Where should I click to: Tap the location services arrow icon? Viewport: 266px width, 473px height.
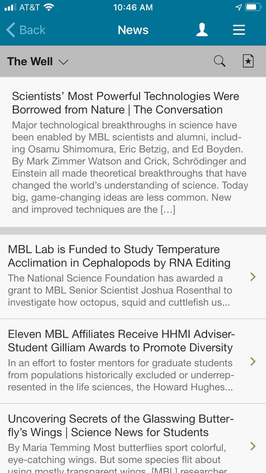pos(239,7)
